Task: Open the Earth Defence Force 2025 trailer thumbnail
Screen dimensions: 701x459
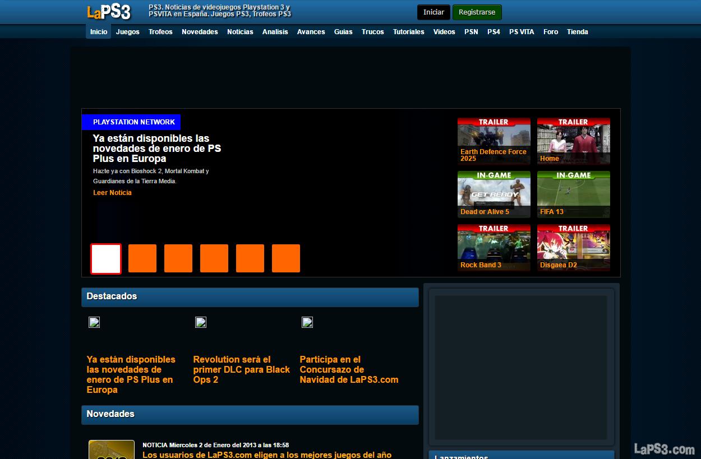Action: [494, 141]
